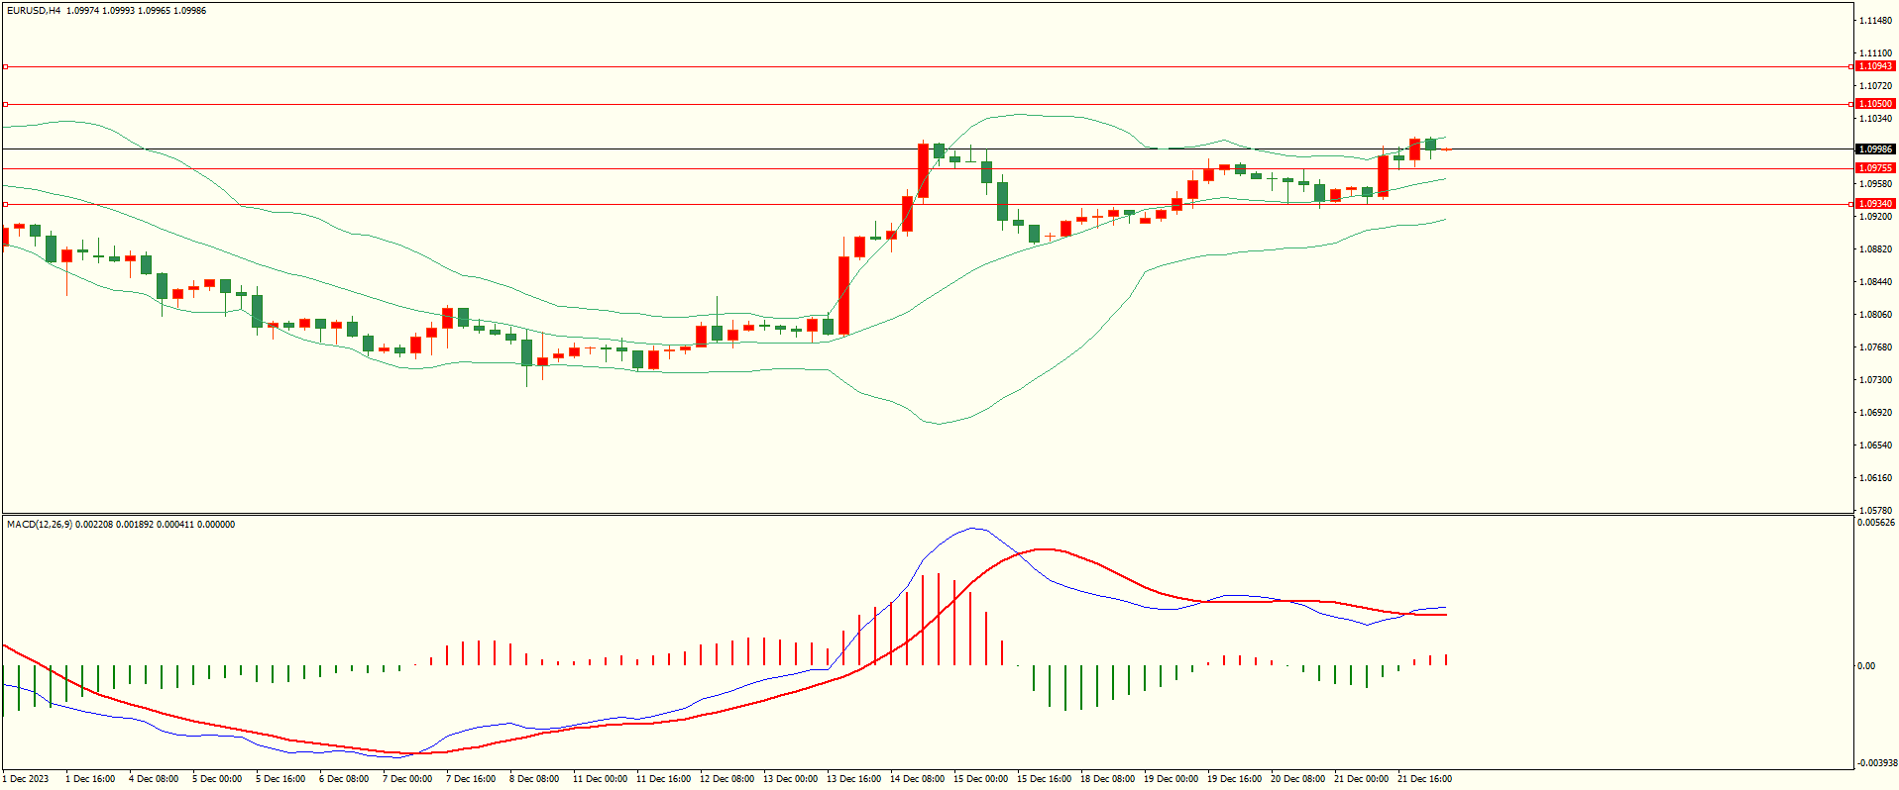The width and height of the screenshot is (1899, 790).
Task: Click the 1.08440 value on the price scale
Action: (1876, 282)
